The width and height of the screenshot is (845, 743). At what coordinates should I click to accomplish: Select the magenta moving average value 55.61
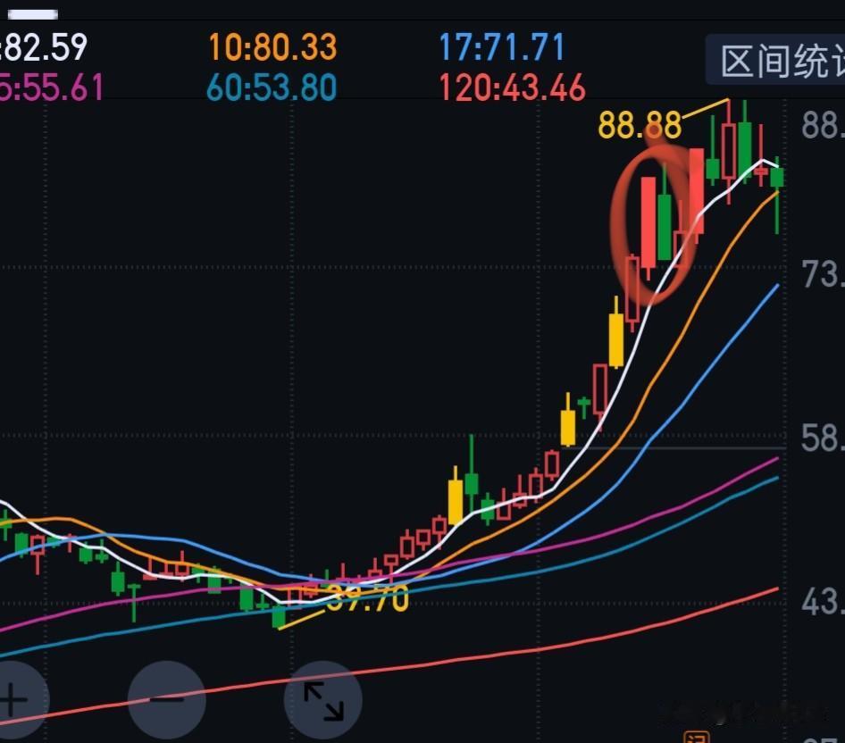(x=51, y=88)
